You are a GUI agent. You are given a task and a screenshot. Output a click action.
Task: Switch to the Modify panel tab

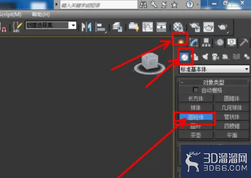194,42
